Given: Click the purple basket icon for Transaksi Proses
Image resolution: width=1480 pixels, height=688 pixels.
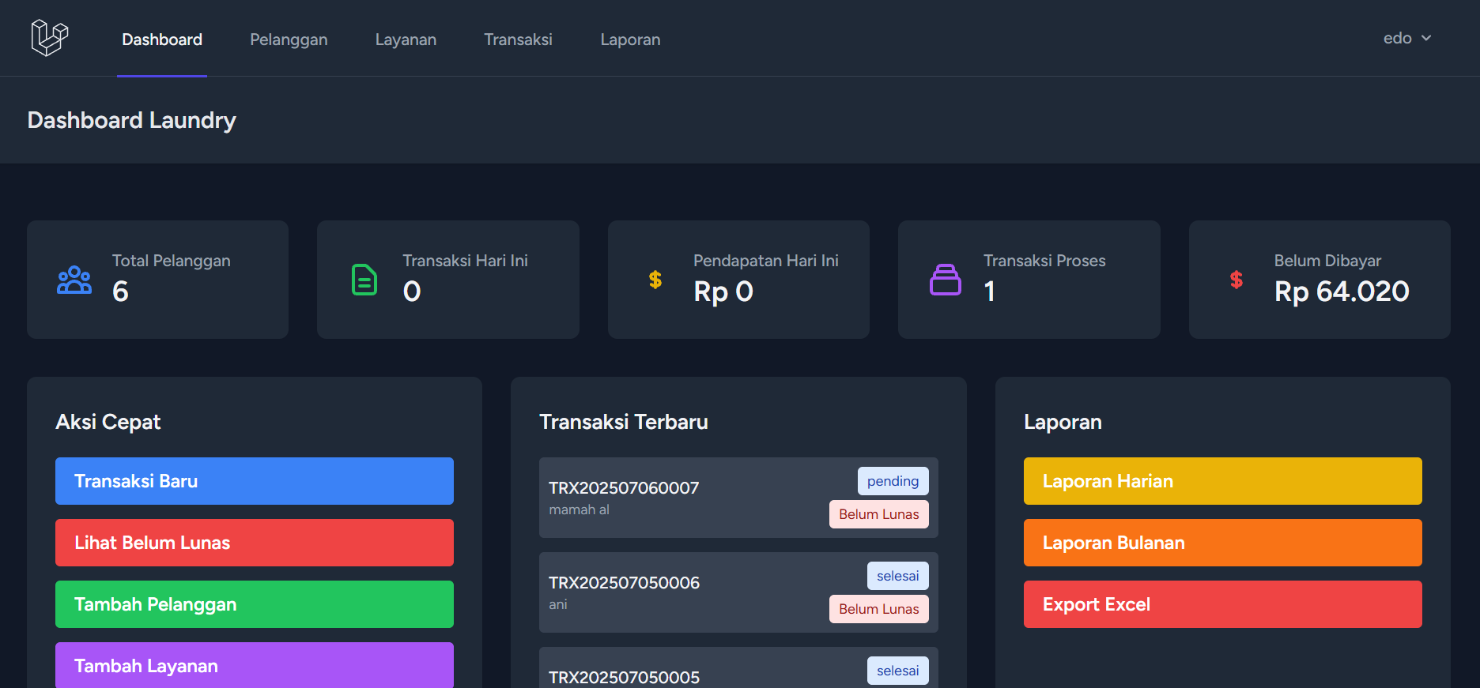Looking at the screenshot, I should (945, 280).
